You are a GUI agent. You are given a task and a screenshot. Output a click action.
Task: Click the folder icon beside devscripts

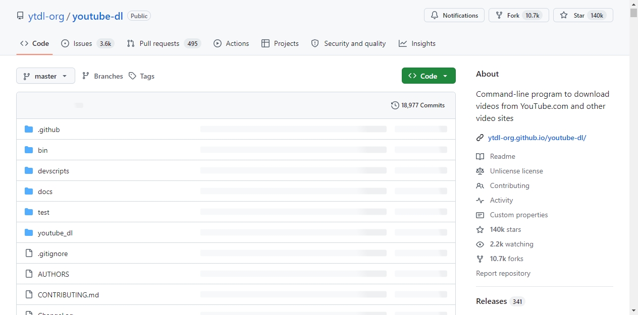coord(29,171)
